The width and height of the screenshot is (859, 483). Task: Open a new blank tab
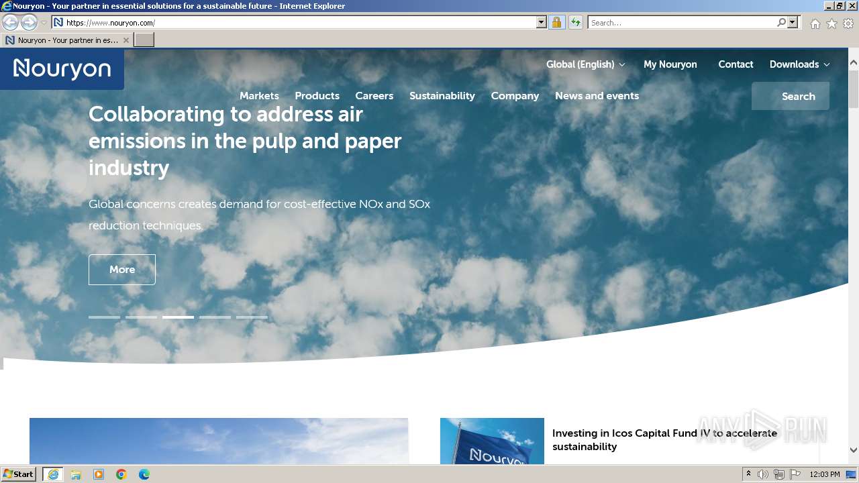click(144, 40)
